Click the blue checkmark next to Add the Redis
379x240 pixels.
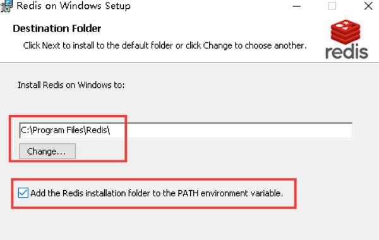point(23,193)
